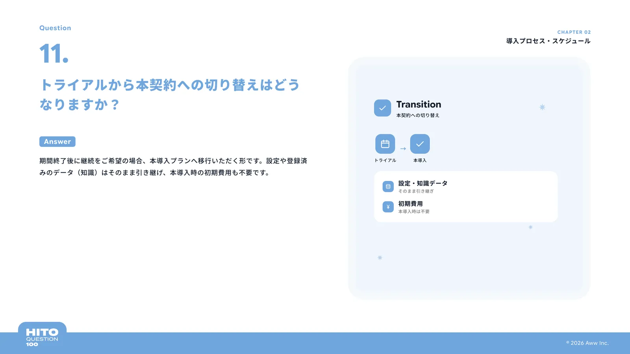Click the そのまま引き継ぎ caption
The image size is (630, 354).
click(x=416, y=191)
